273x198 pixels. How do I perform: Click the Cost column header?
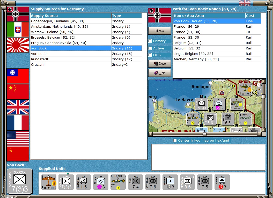[x=253, y=16]
